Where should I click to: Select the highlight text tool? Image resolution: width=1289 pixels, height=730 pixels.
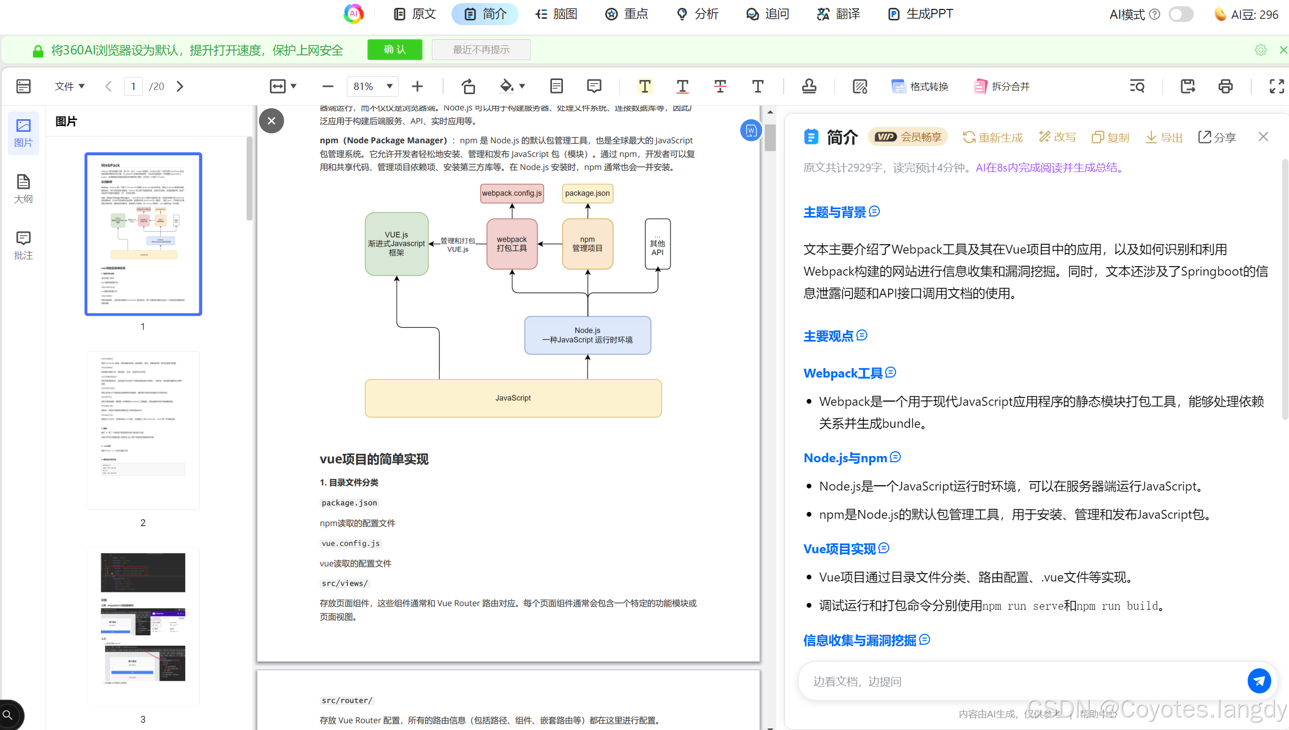click(x=644, y=86)
